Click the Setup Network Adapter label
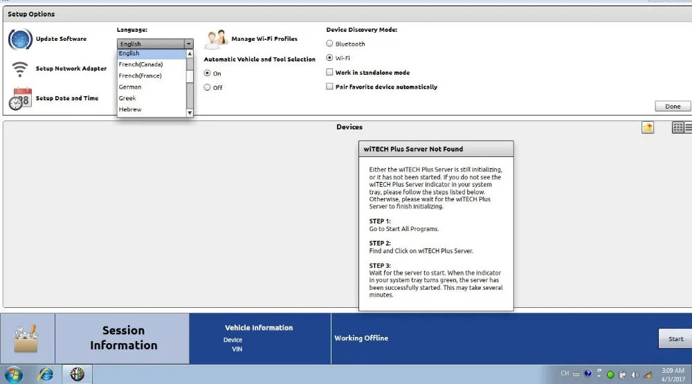692x384 pixels. pyautogui.click(x=71, y=68)
